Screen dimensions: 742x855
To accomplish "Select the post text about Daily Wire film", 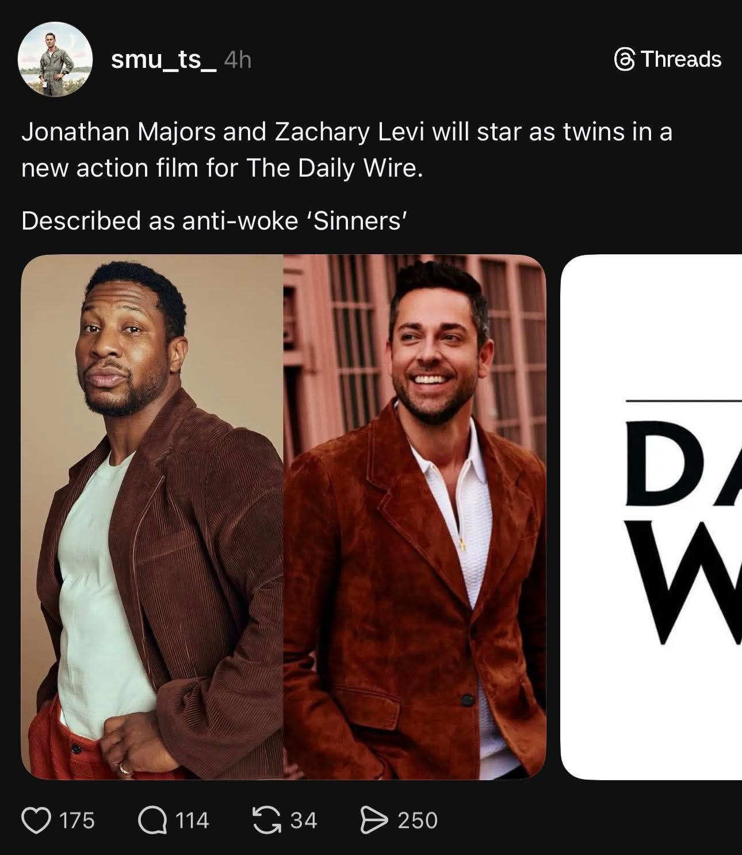I will tap(347, 150).
